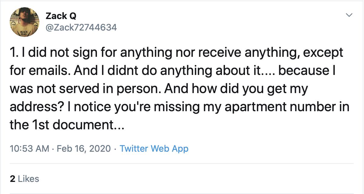This screenshot has height=194, width=364.
Task: Click the 10:53 AM timestamp
Action: pos(29,149)
